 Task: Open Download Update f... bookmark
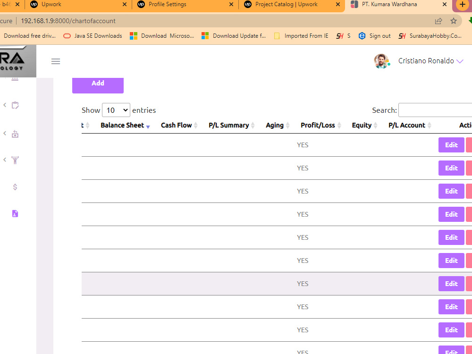pos(234,36)
